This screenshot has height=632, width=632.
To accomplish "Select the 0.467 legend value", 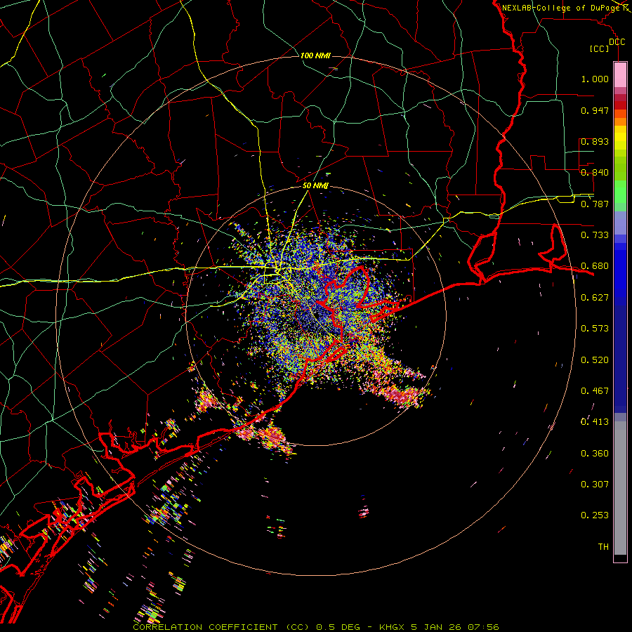I will (x=595, y=391).
